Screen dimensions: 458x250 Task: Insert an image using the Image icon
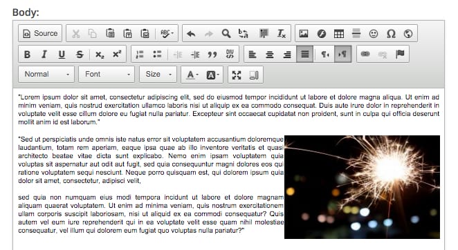(304, 34)
